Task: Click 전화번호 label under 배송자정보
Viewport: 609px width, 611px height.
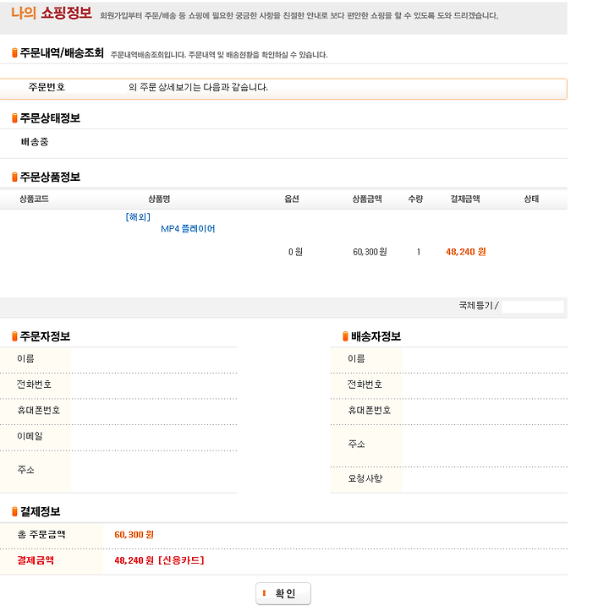Action: click(365, 385)
